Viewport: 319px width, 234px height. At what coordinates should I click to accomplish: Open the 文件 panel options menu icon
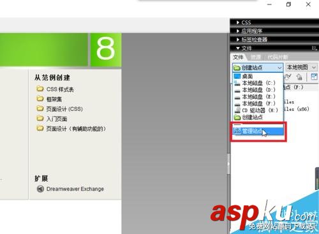315,48
